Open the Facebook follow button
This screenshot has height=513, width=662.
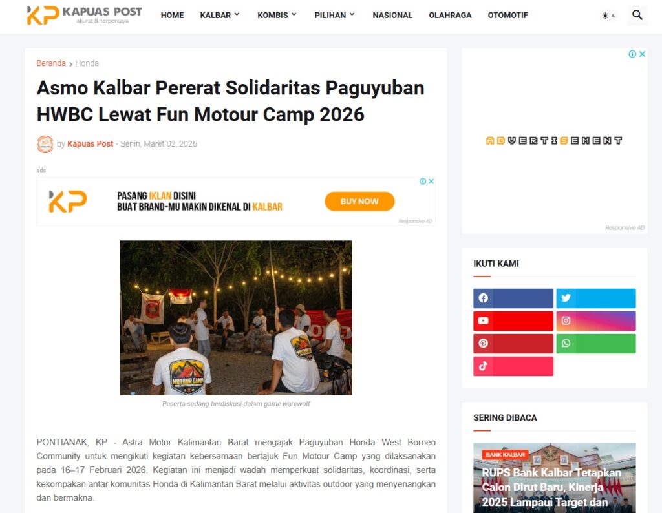coord(513,298)
